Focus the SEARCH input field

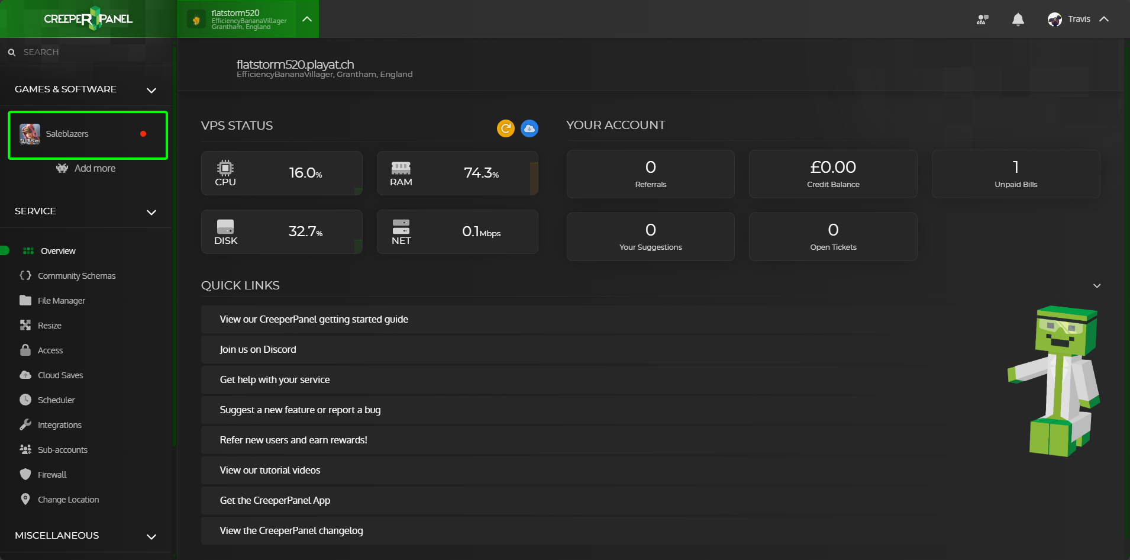click(86, 52)
